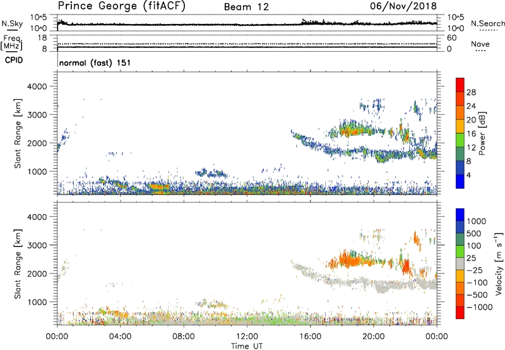Click the 'CPID' label
Viewport: 505px width, 350px height.
point(14,60)
